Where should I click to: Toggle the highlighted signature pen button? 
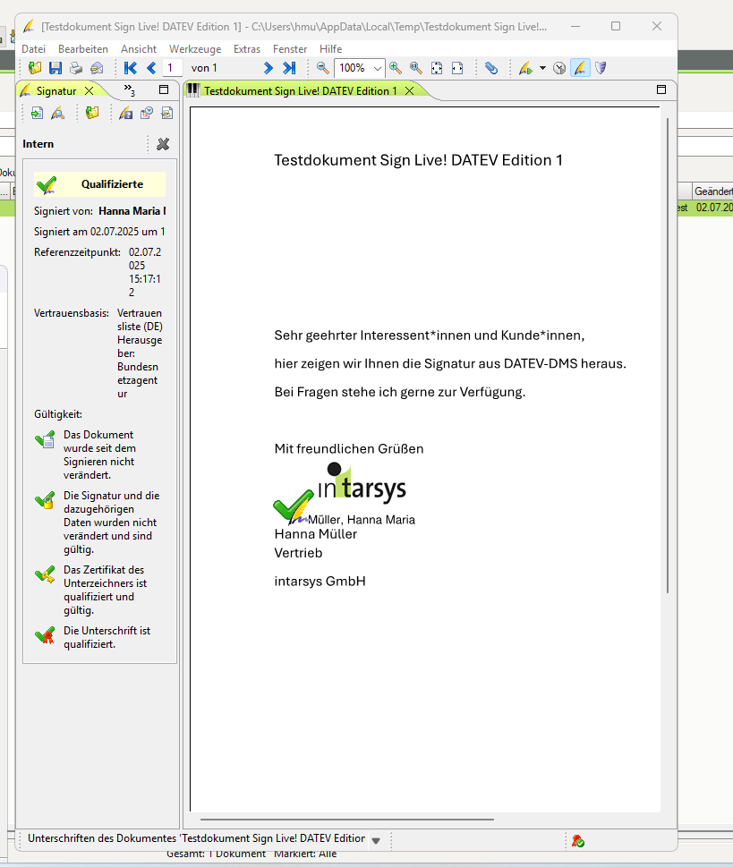(x=580, y=68)
